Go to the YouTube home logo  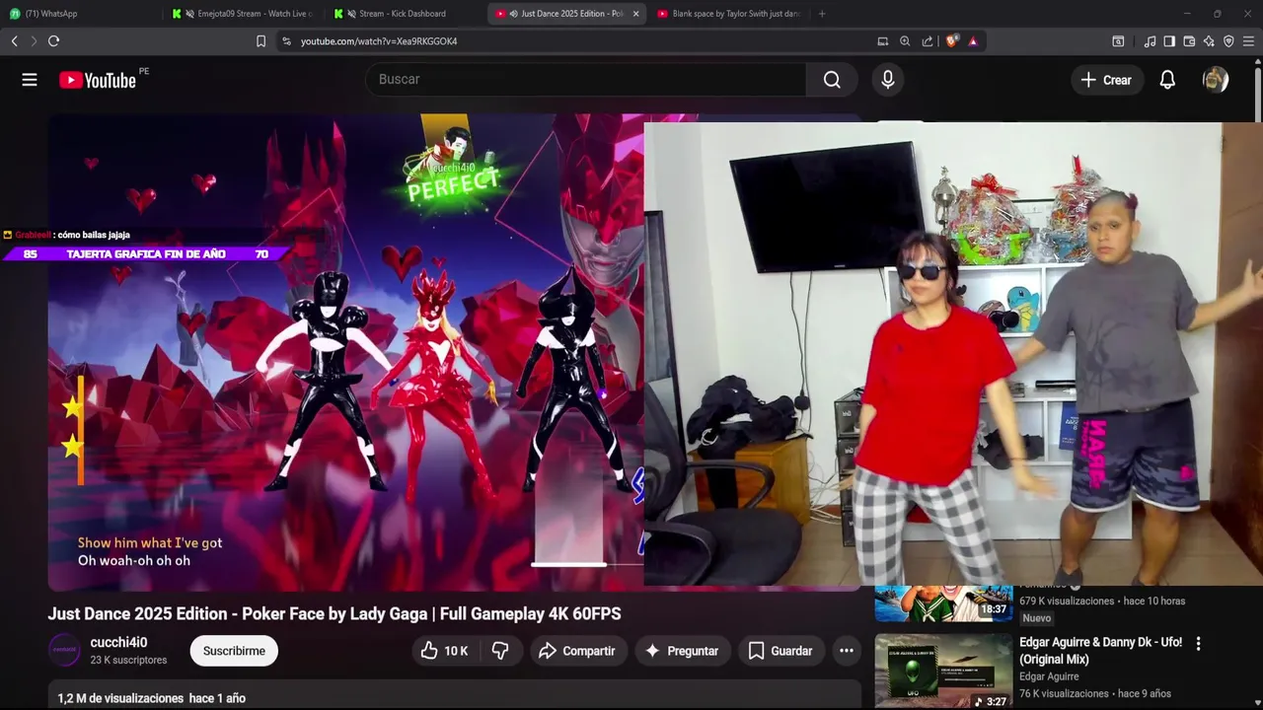tap(98, 80)
